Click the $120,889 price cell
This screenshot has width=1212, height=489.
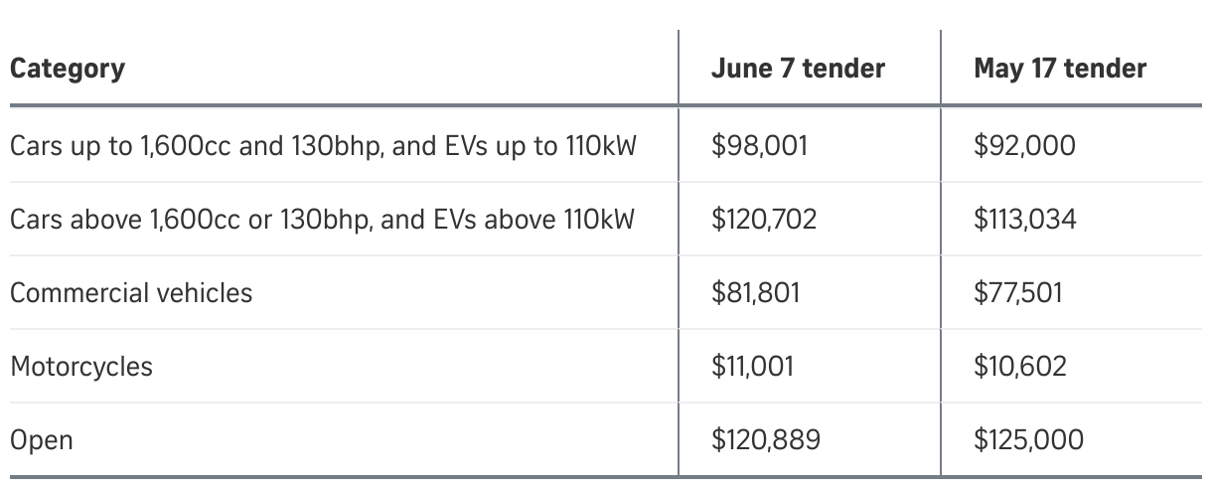[766, 439]
